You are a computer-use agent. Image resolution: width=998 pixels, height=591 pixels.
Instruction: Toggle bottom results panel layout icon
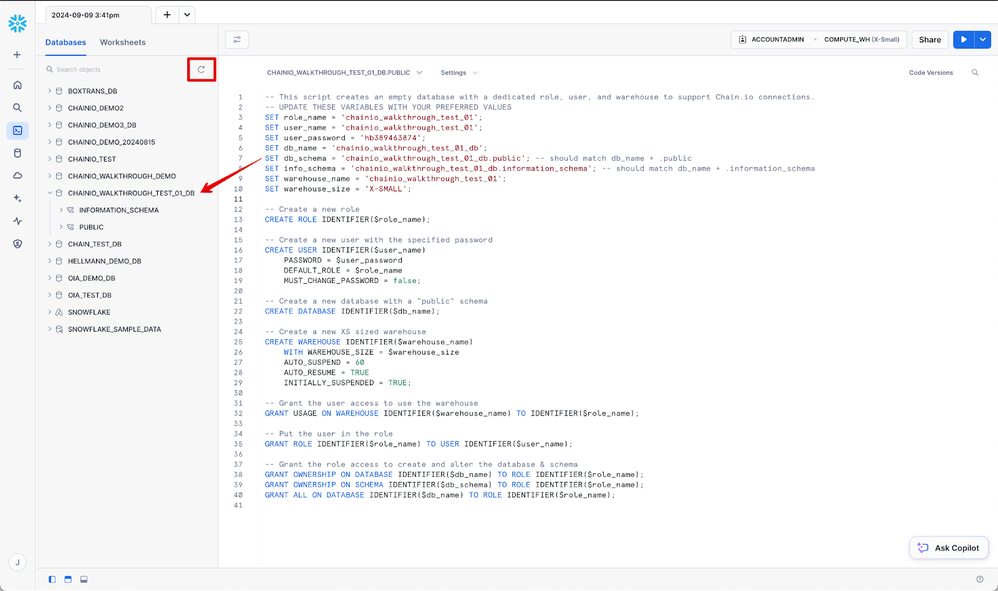coord(84,579)
